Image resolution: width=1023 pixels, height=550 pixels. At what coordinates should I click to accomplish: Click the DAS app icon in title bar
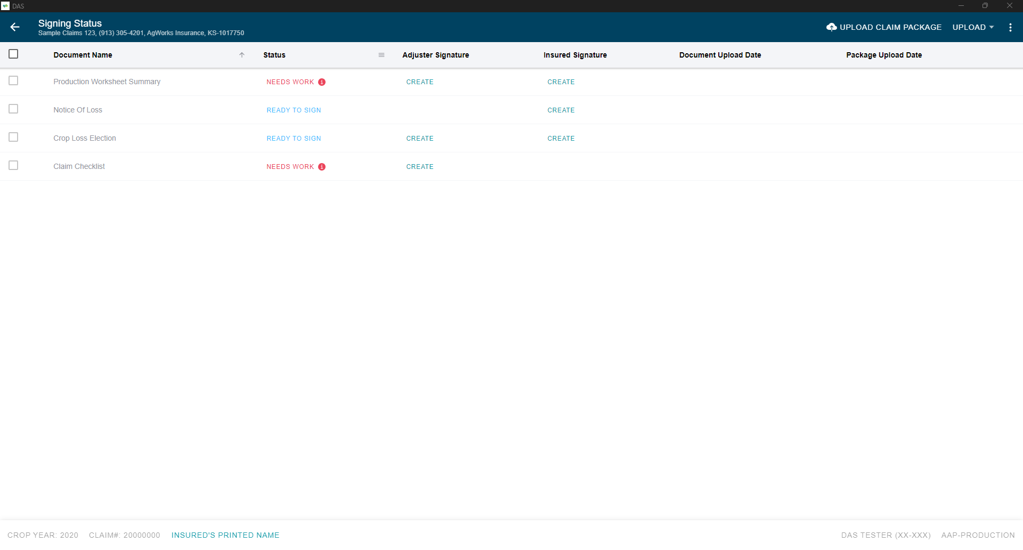5,6
